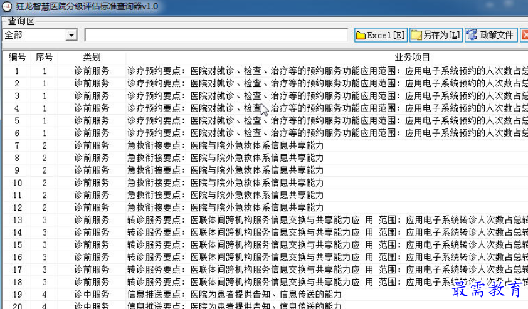Select row 3 诊疗预约要点 business item
The height and width of the screenshot is (309, 528).
327,96
